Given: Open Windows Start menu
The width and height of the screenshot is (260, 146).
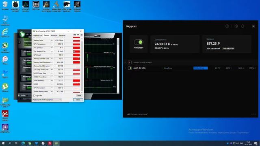Looking at the screenshot, I should pyautogui.click(x=3, y=143).
